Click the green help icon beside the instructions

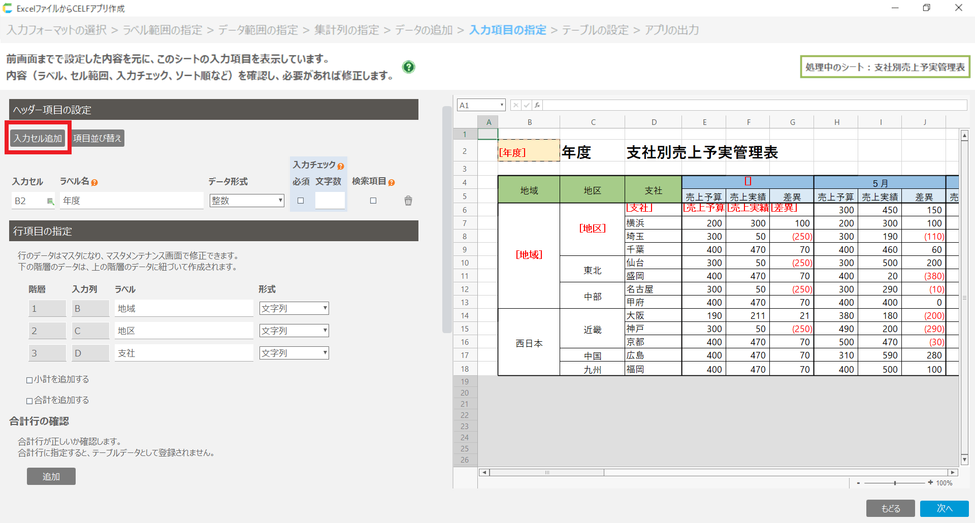408,67
